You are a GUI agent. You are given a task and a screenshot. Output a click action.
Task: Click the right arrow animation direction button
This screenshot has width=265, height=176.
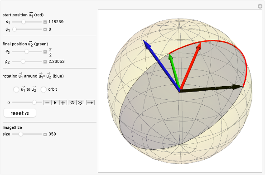pos(91,103)
